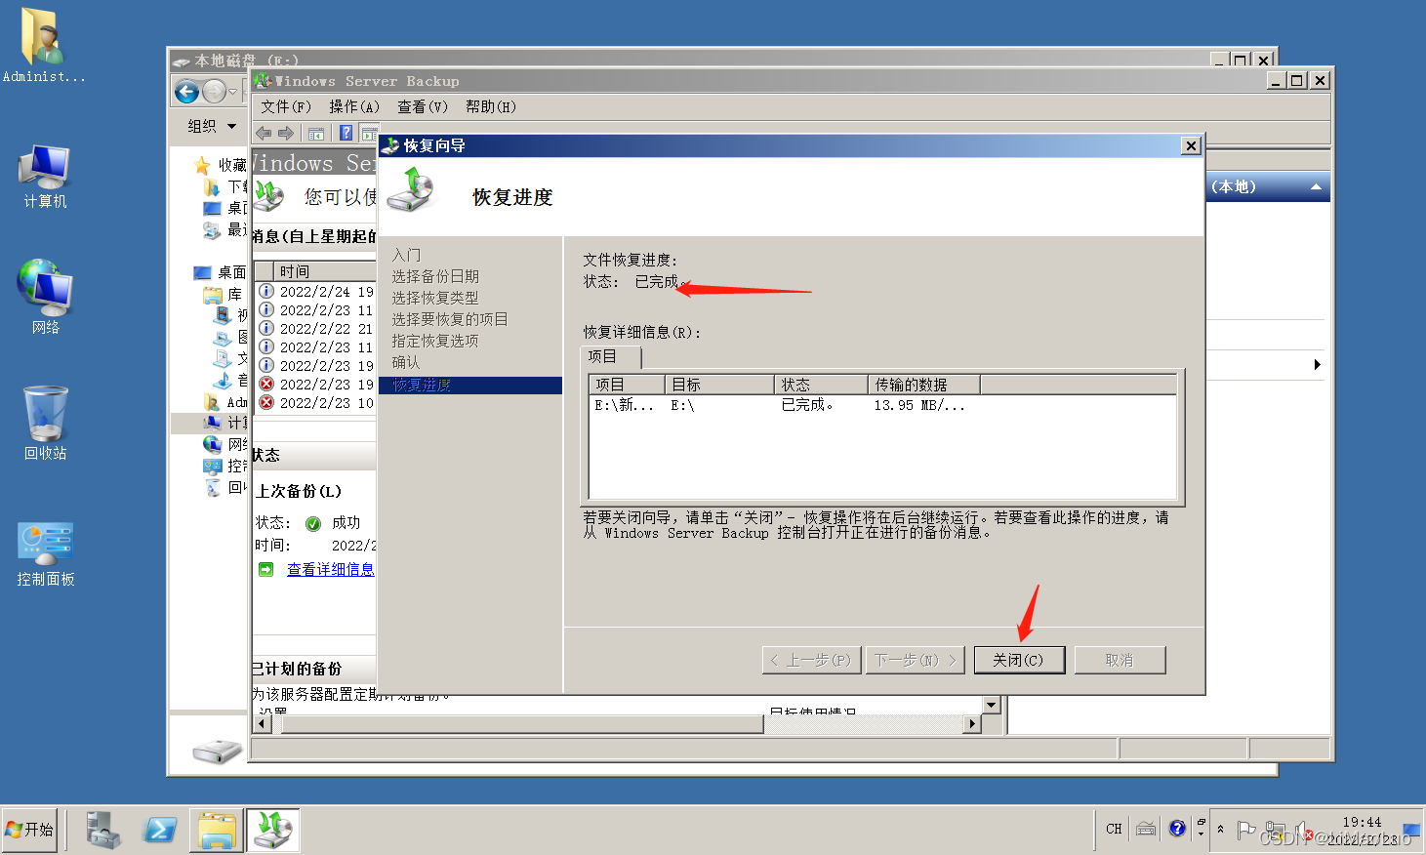Click the 传输的数据 column header
Image resolution: width=1426 pixels, height=855 pixels.
coord(923,385)
